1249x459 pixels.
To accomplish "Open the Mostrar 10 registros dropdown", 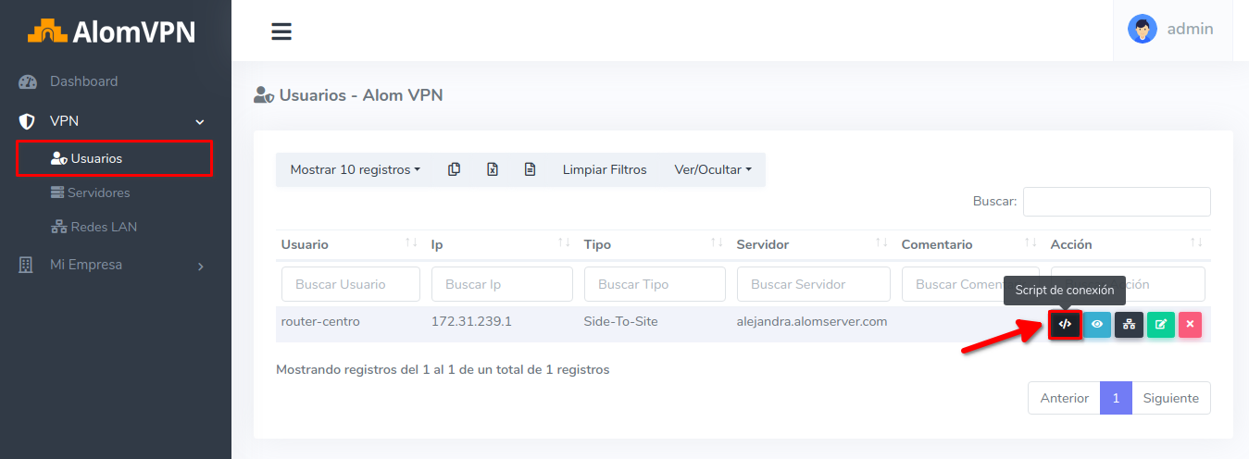I will (x=355, y=169).
